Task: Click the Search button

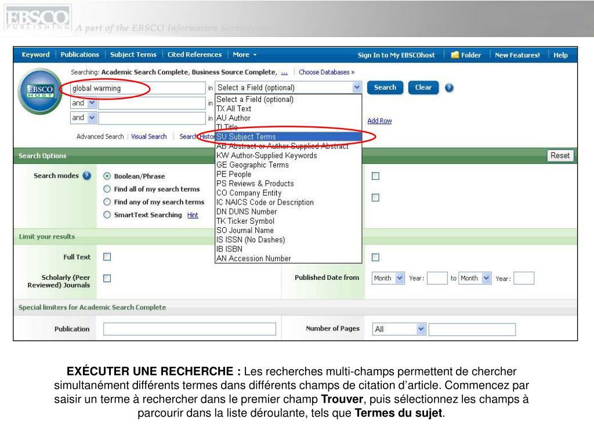Action: point(385,87)
